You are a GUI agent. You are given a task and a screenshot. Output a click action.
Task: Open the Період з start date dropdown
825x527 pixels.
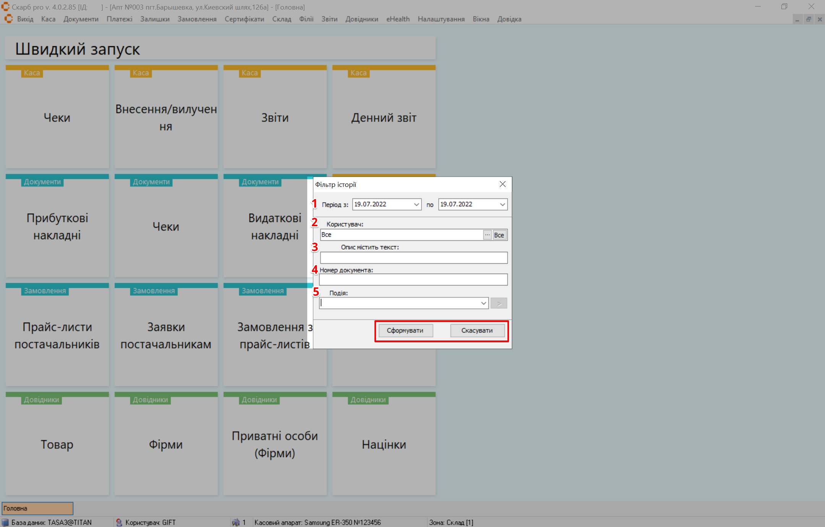click(416, 204)
